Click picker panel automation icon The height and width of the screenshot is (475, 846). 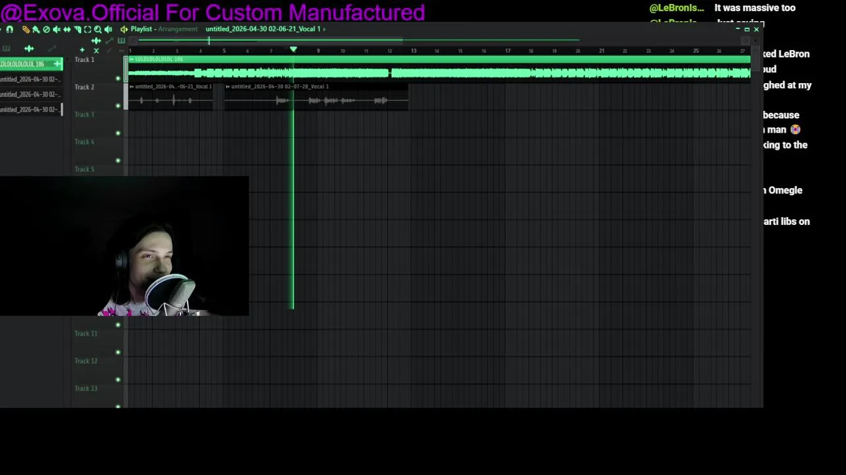tap(52, 49)
